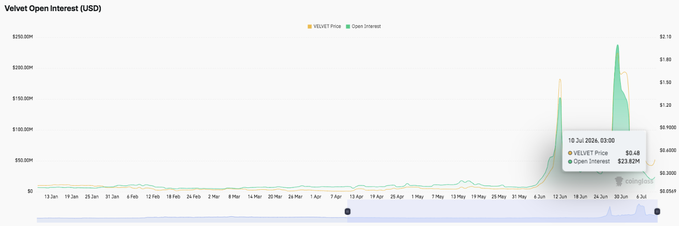Toggle the Open Interest legend series

pos(363,26)
